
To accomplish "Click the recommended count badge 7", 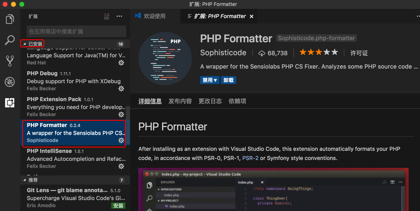I will click(122, 180).
